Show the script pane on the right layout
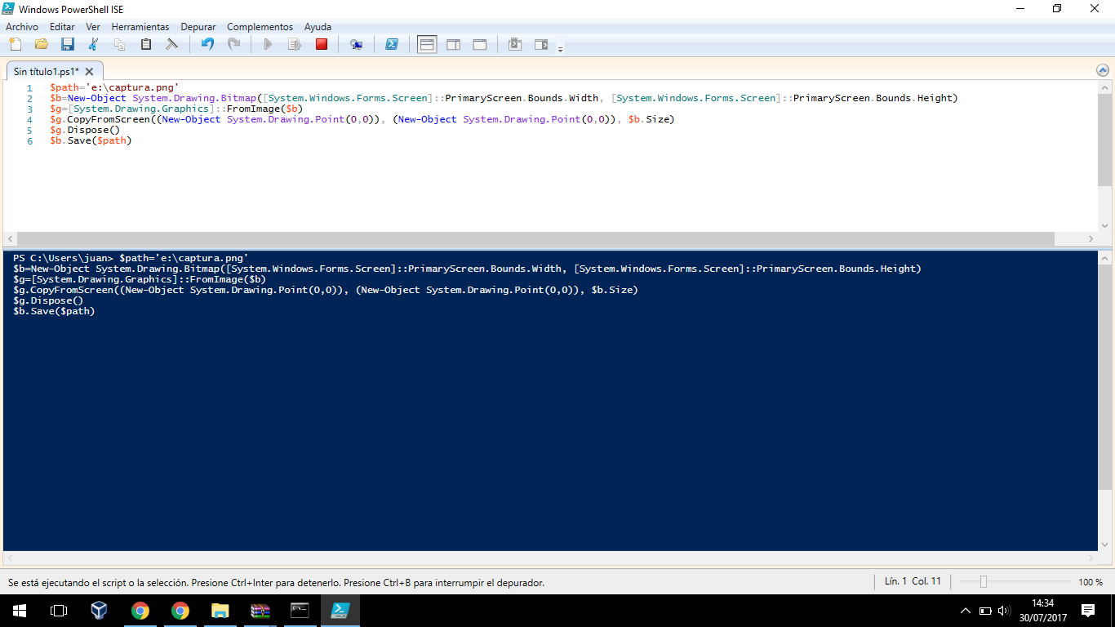Viewport: 1115px width, 627px height. coord(453,44)
